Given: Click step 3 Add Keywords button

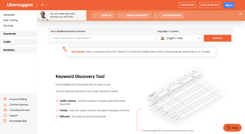Looking at the screenshot, I should point(169,16).
